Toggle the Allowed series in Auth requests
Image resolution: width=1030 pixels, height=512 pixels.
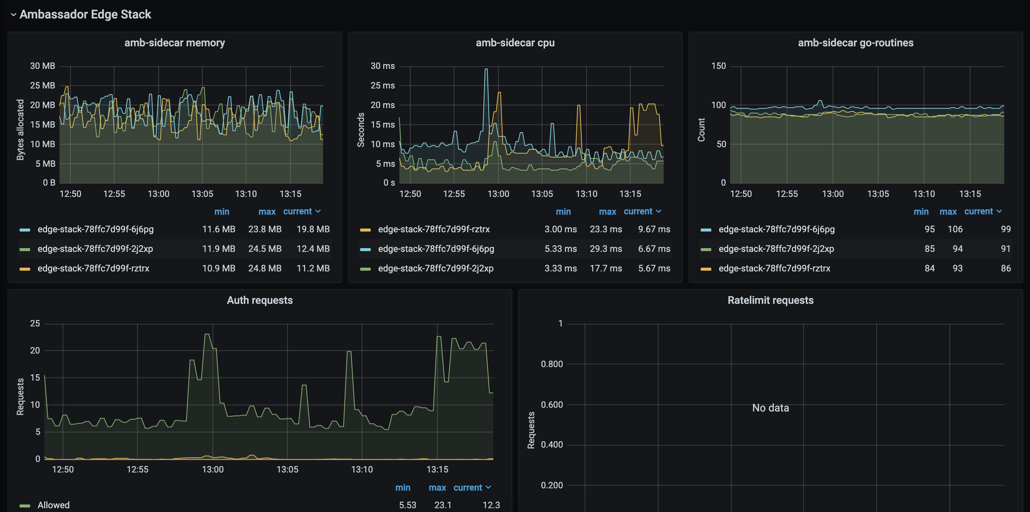[x=53, y=505]
